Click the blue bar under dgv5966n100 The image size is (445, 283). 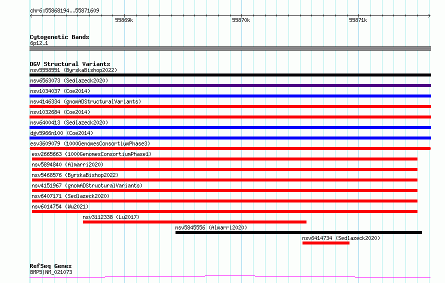(x=230, y=138)
